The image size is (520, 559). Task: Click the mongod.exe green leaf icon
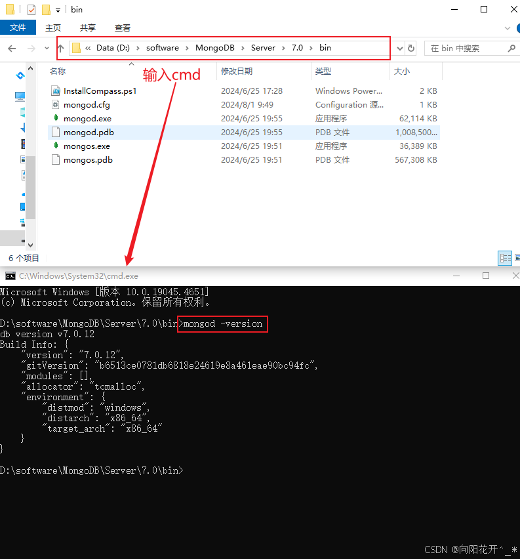click(56, 118)
